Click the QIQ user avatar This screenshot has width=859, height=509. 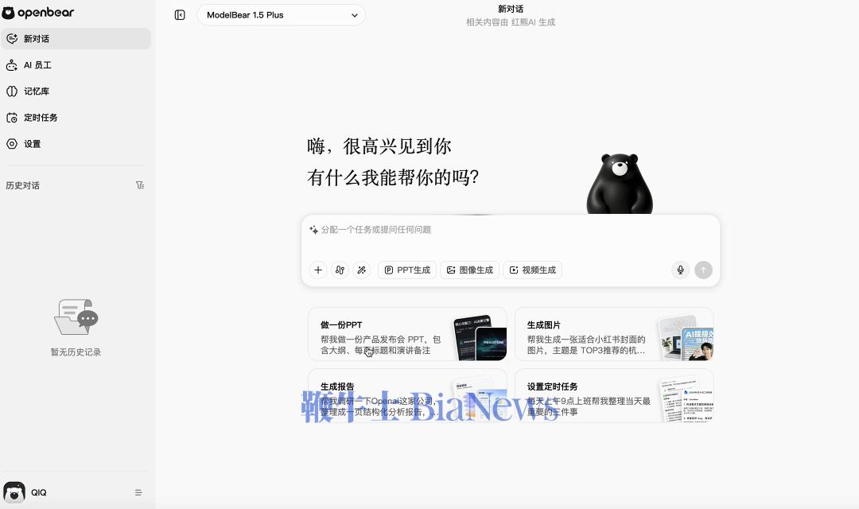tap(14, 492)
